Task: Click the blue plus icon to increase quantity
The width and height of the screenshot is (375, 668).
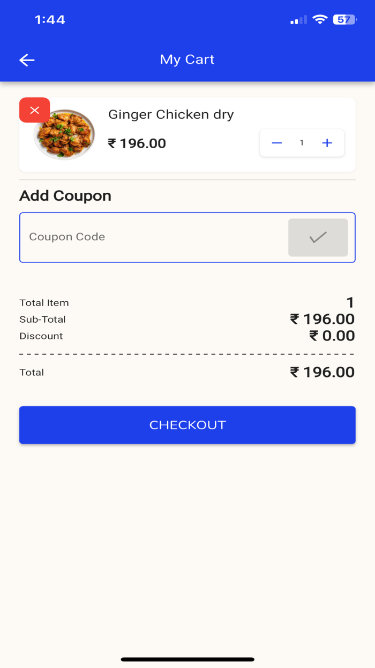Action: 327,143
